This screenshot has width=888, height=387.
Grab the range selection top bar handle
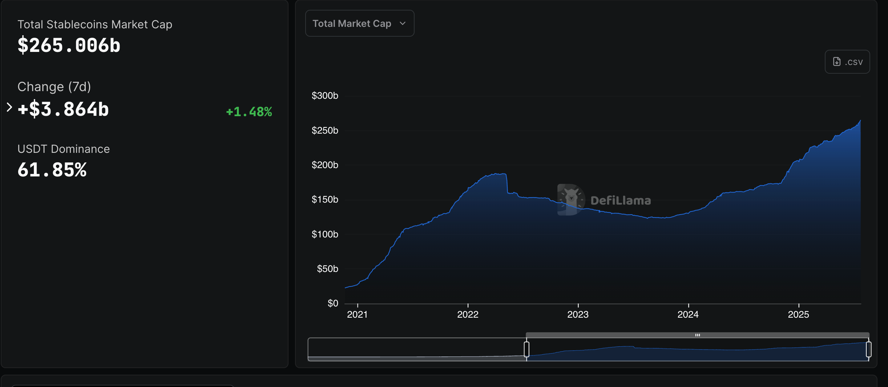pyautogui.click(x=698, y=335)
